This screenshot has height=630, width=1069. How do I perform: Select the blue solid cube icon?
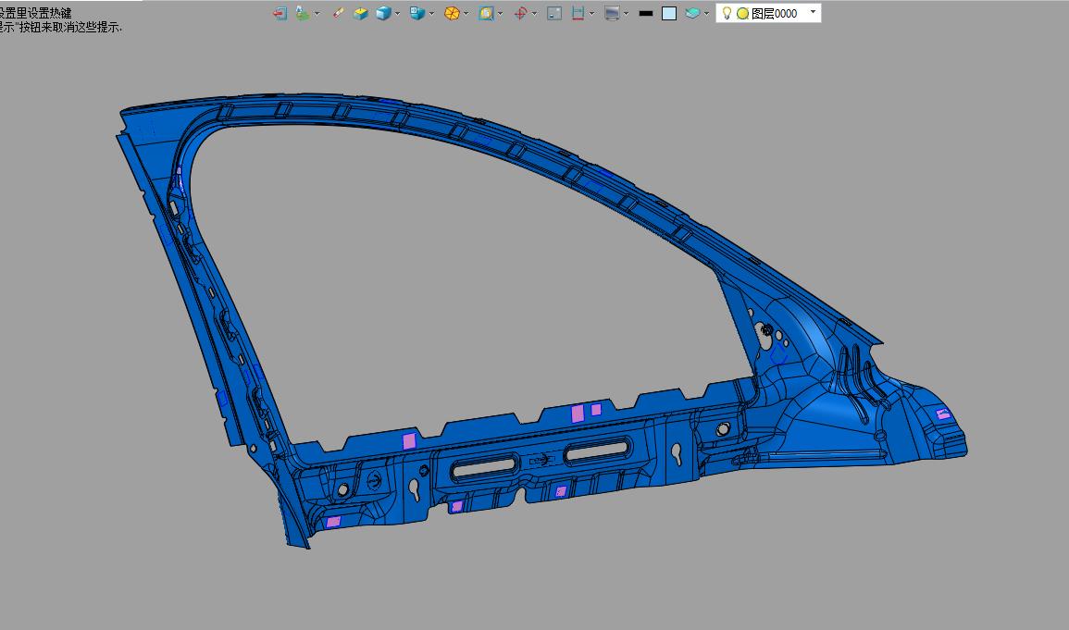383,13
